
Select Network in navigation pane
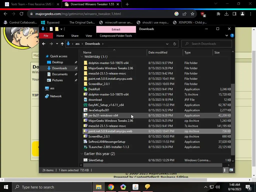pos(56,96)
